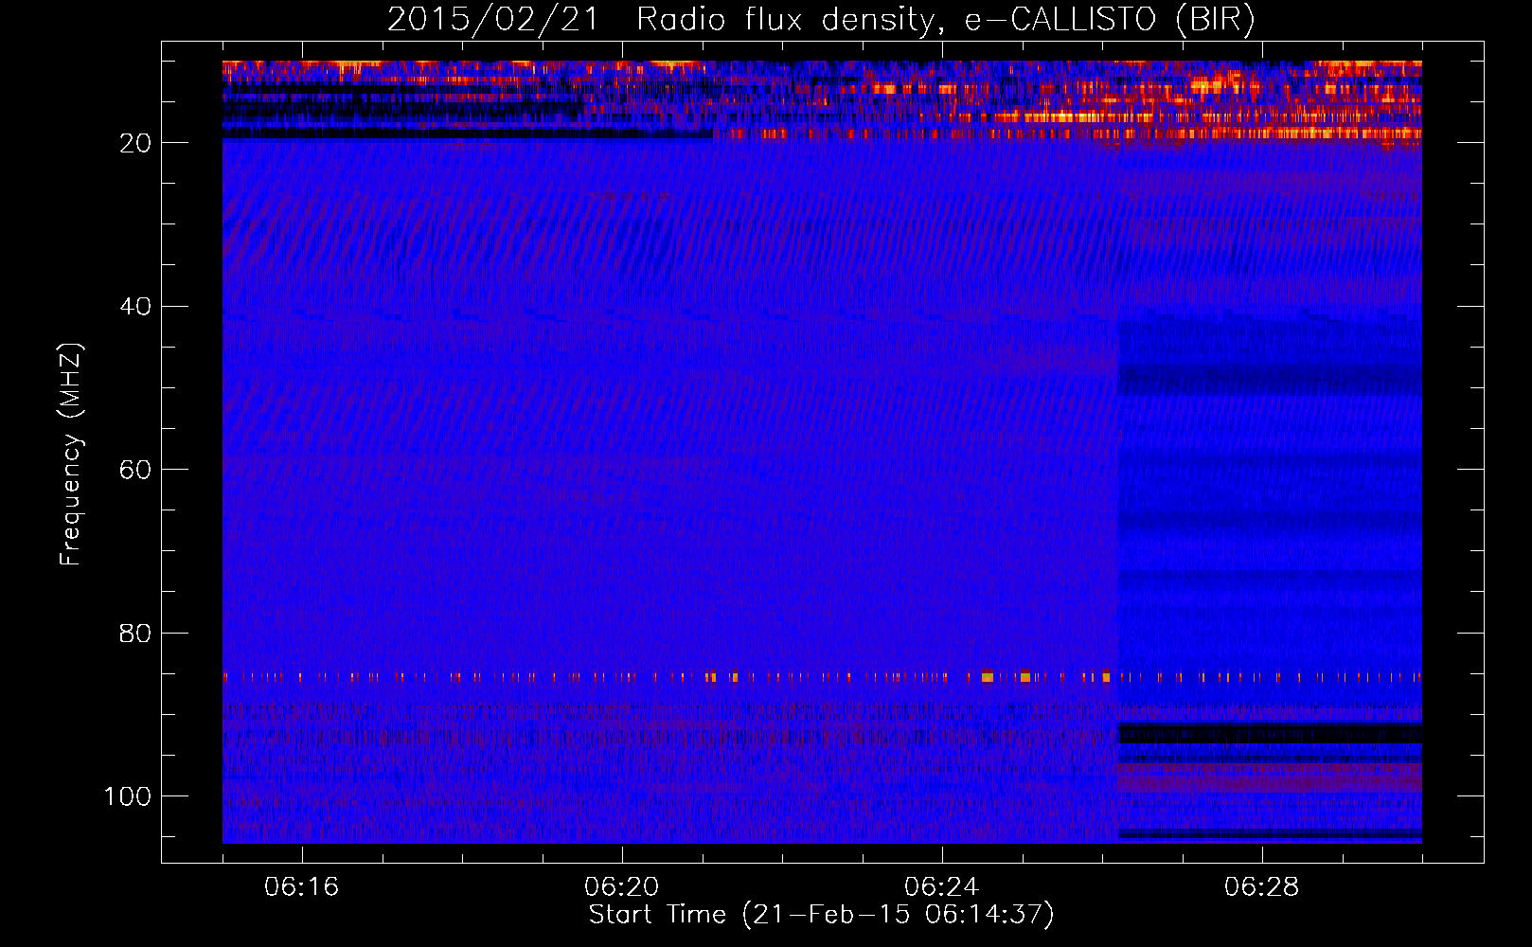Click the 60 frequency tick label
Image resolution: width=1532 pixels, height=947 pixels.
coord(135,470)
